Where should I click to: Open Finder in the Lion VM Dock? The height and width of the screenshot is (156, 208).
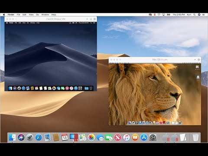(x=130, y=123)
